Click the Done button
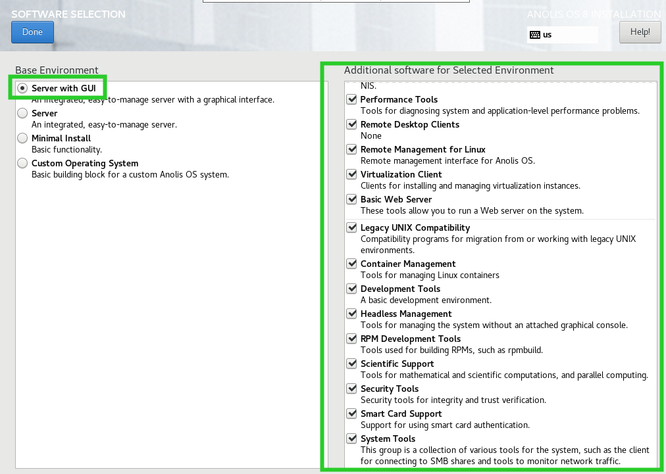The width and height of the screenshot is (666, 474). pos(32,32)
